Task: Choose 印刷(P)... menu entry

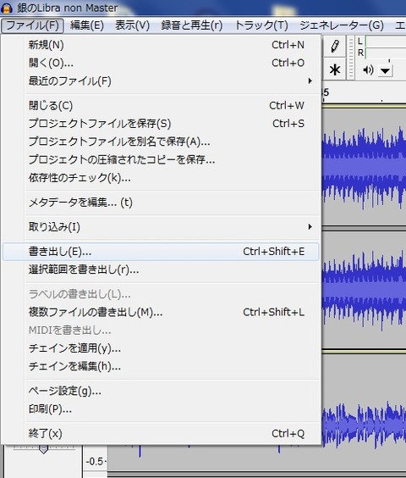Action: tap(161, 409)
